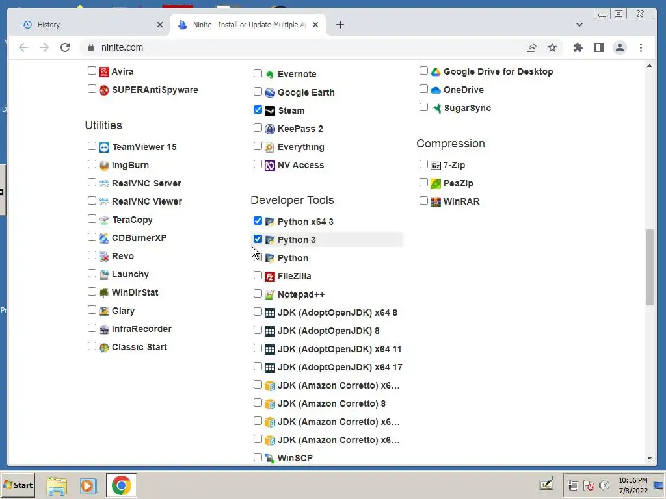Click the WinSCP icon
666x499 pixels.
(270, 458)
